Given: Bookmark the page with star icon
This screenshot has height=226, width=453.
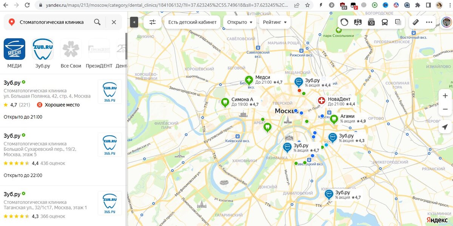Looking at the screenshot, I should point(308,5).
